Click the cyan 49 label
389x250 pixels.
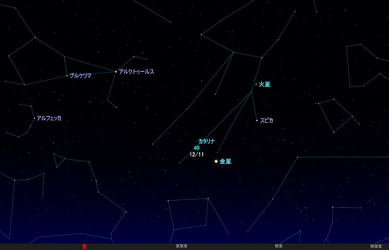tap(196, 148)
